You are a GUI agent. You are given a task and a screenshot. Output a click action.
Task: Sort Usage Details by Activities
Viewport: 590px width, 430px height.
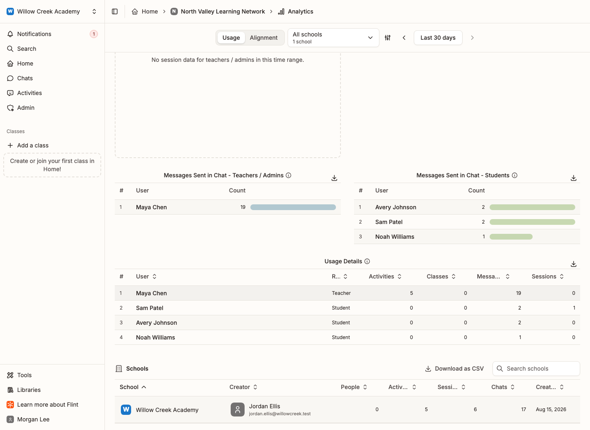pyautogui.click(x=385, y=276)
